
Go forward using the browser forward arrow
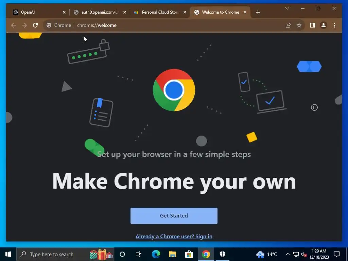[24, 25]
